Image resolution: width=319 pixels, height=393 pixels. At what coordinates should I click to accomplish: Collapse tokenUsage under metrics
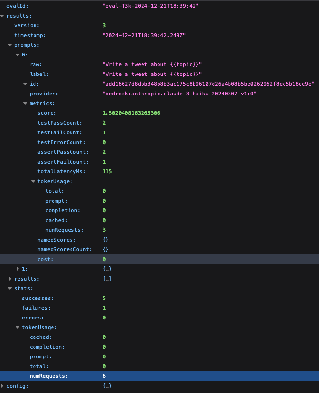click(33, 182)
